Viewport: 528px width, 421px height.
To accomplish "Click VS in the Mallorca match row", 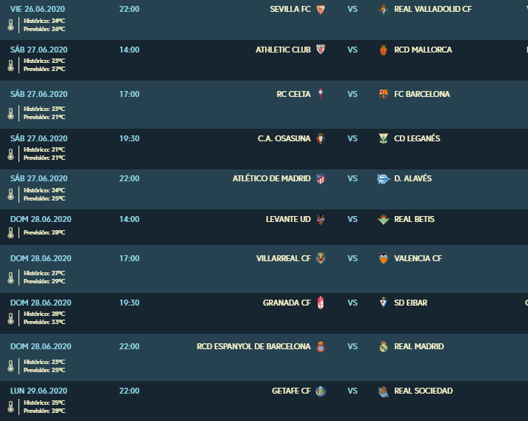I will [x=352, y=50].
